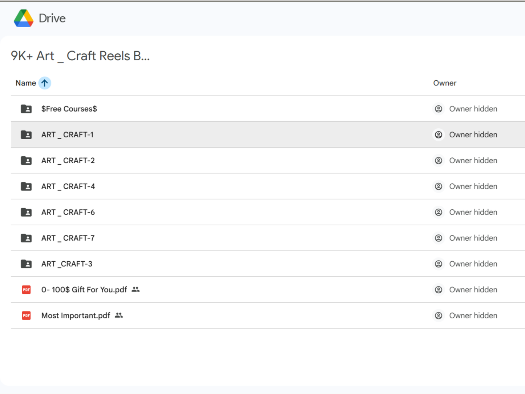Screen dimensions: 525x394
Task: Open the Most Important.pdf file name
Action: (x=76, y=315)
